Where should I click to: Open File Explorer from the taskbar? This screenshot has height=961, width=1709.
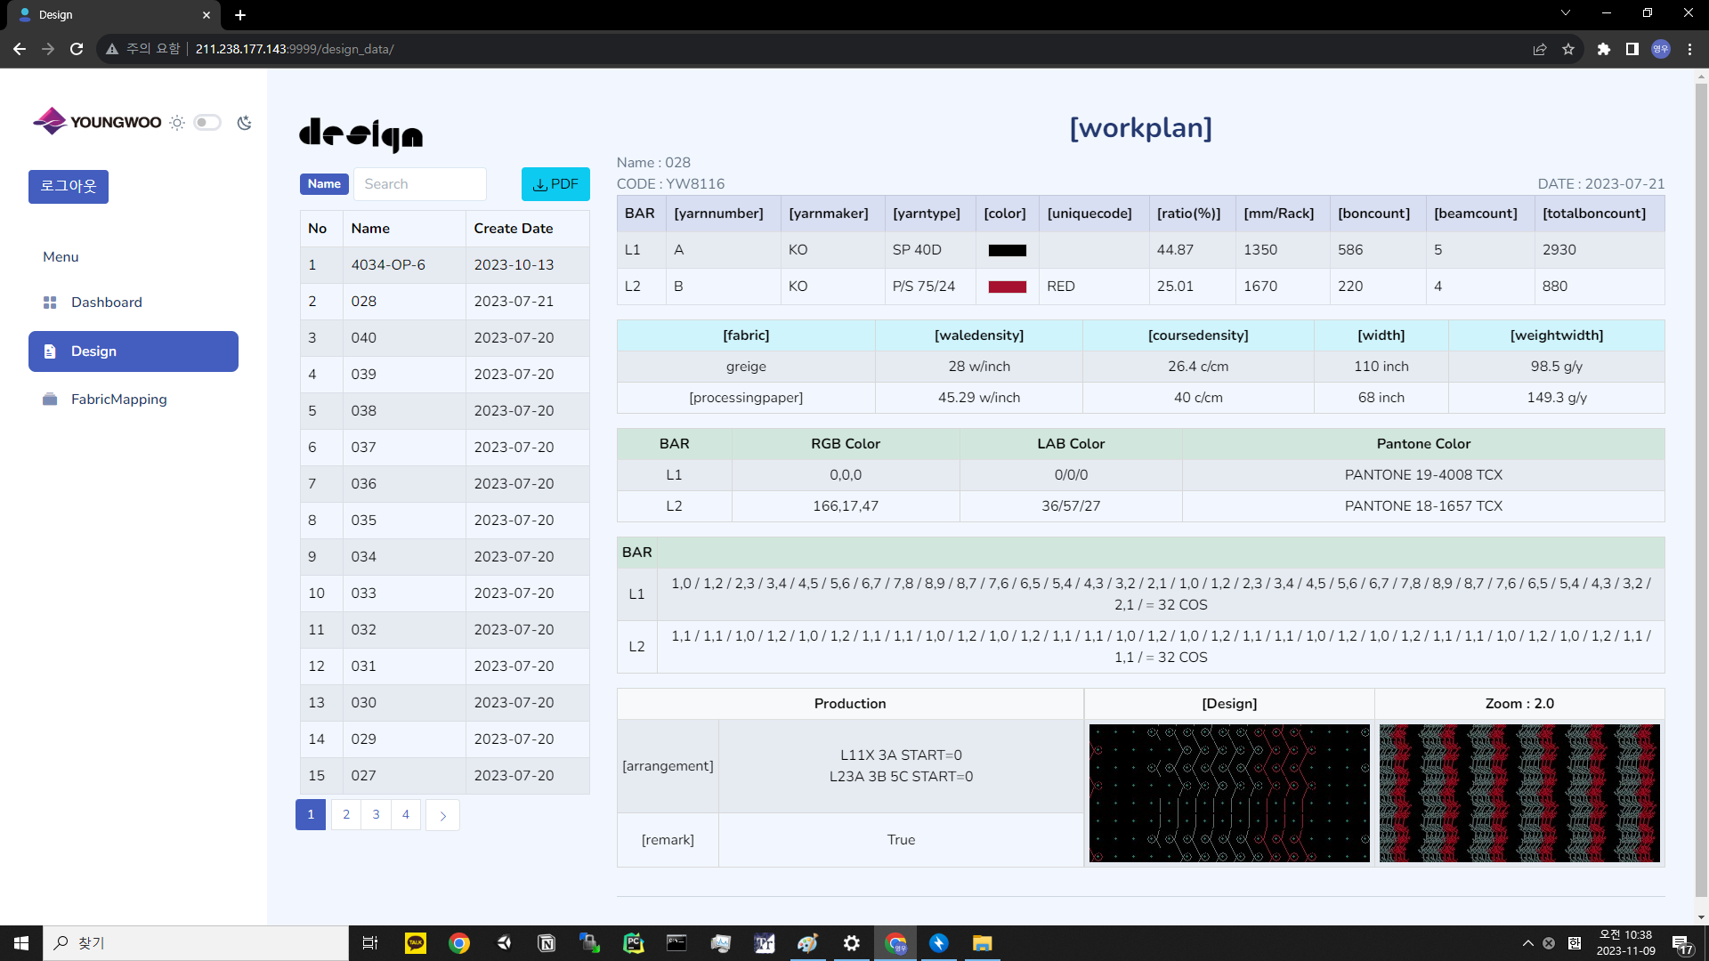(x=982, y=943)
